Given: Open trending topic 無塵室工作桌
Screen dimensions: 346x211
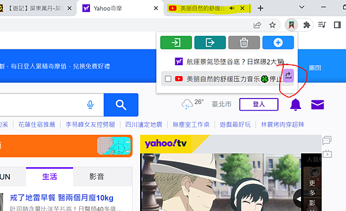Looking at the screenshot, I should (191, 125).
